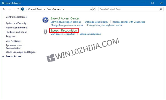Open Appearance and Personalization category
The height and width of the screenshot is (100, 166).
point(14,47)
